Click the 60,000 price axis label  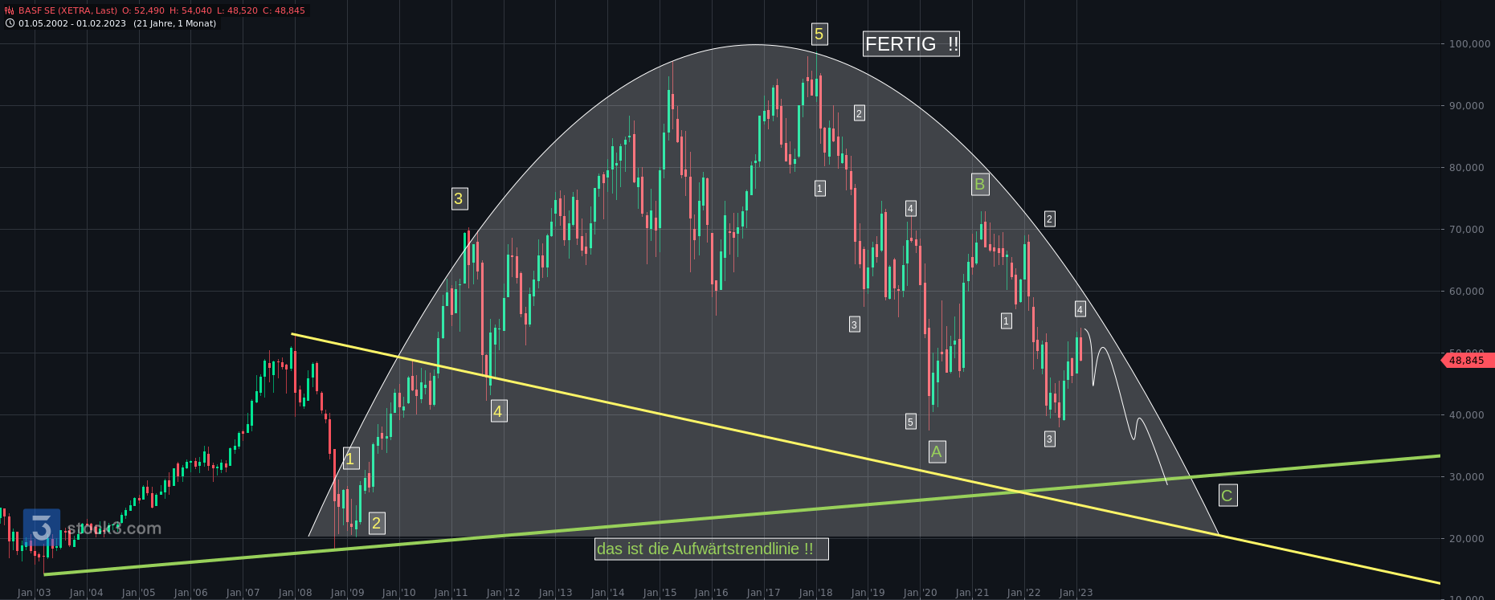click(x=1467, y=292)
